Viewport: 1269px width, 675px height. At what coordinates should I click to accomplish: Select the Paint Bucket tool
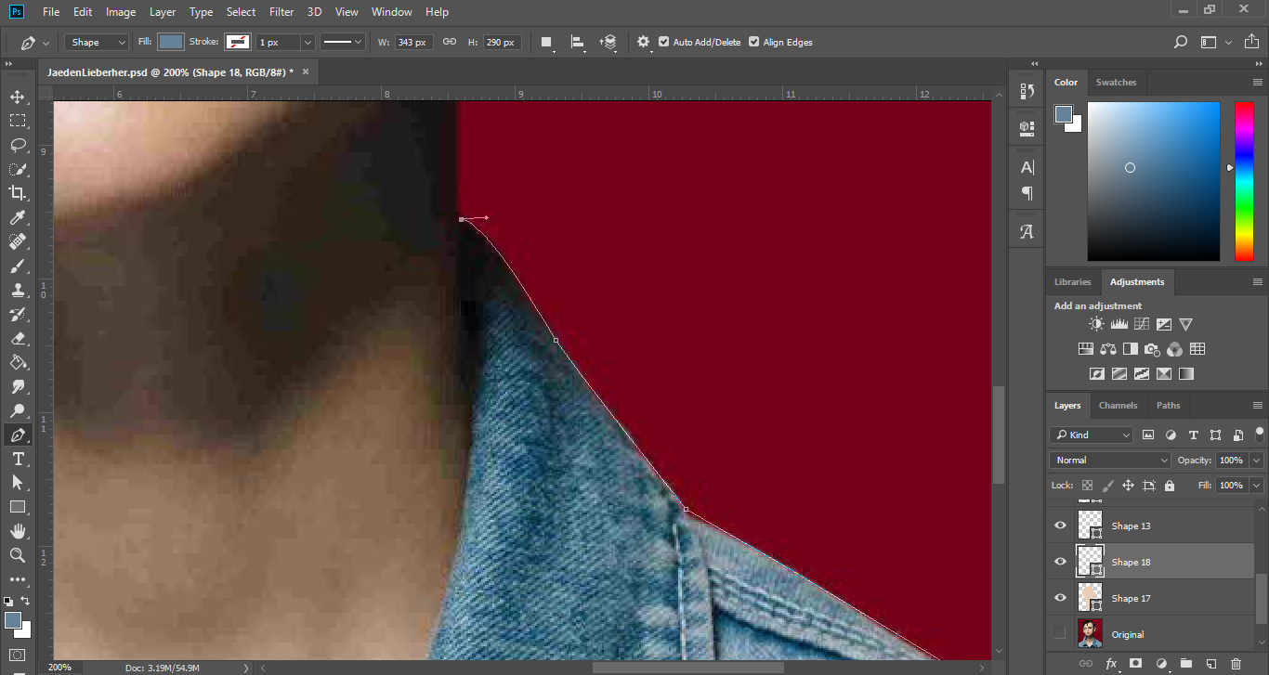(18, 362)
